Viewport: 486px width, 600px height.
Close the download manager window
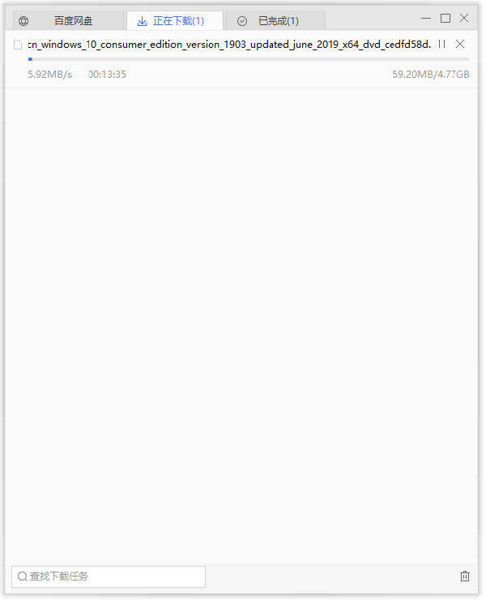[x=464, y=18]
